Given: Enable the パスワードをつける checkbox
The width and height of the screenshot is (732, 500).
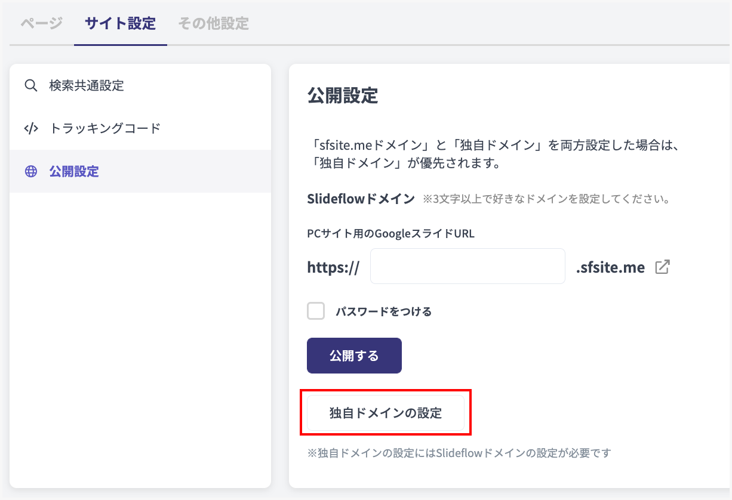Looking at the screenshot, I should (316, 311).
